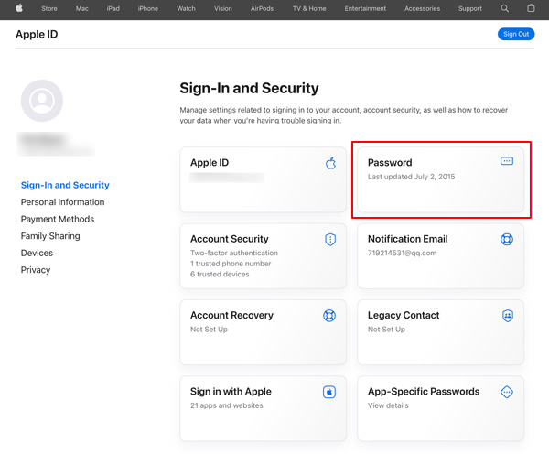Open the Store menu

[49, 8]
